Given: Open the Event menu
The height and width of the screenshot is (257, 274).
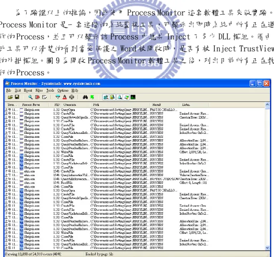Looking at the screenshot, I should [x=28, y=90].
